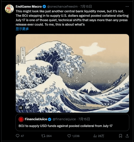This screenshot has width=134, height=142.
Task: Expand tweet with 显示更多 link
Action: point(22,29)
